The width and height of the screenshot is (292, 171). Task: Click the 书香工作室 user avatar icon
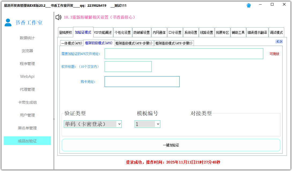[x=8, y=23]
